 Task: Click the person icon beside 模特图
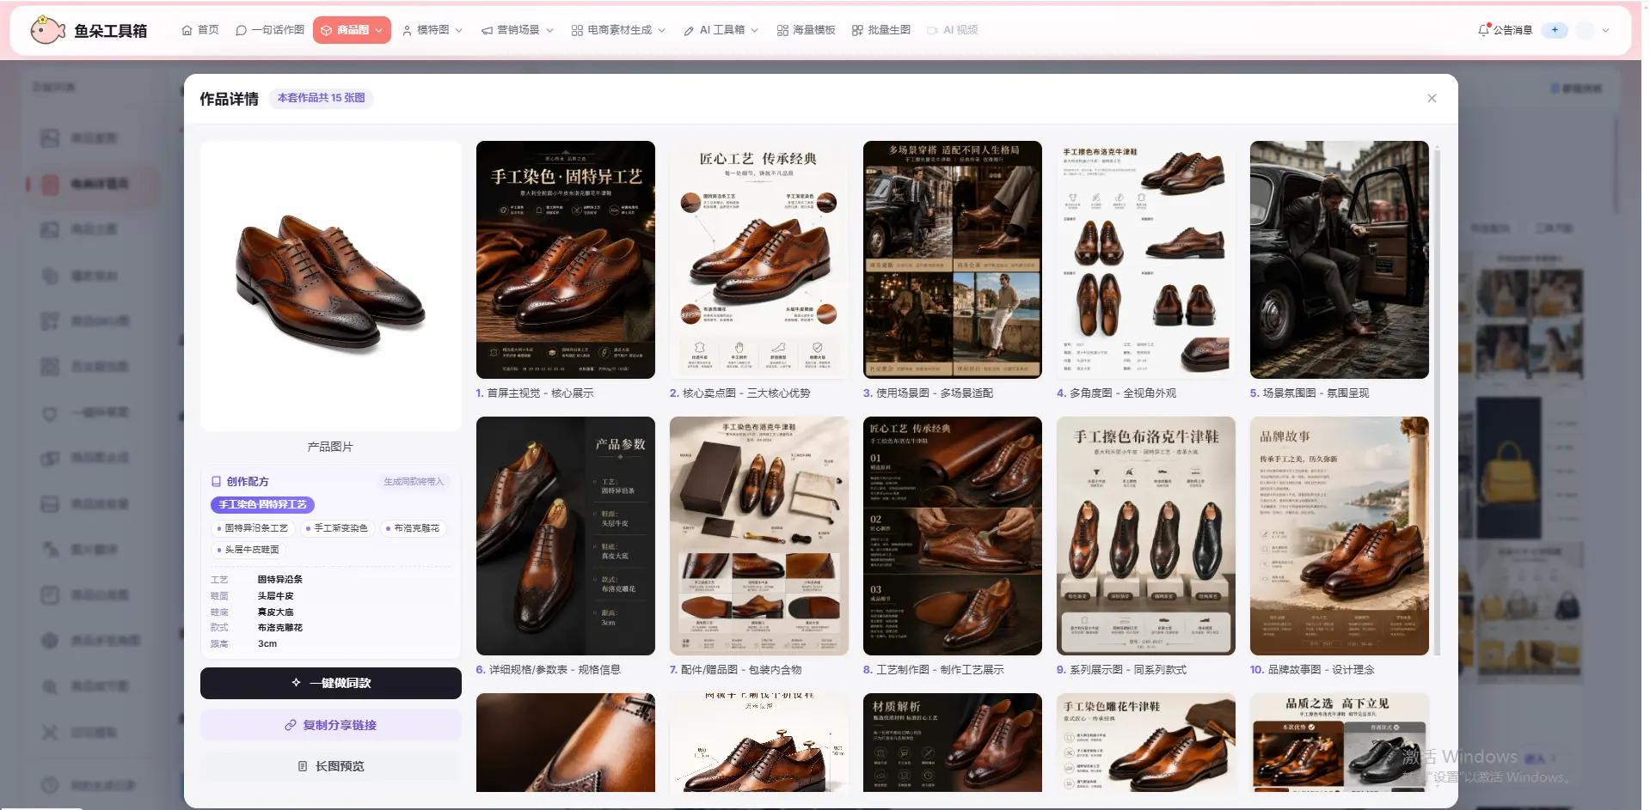(x=407, y=30)
